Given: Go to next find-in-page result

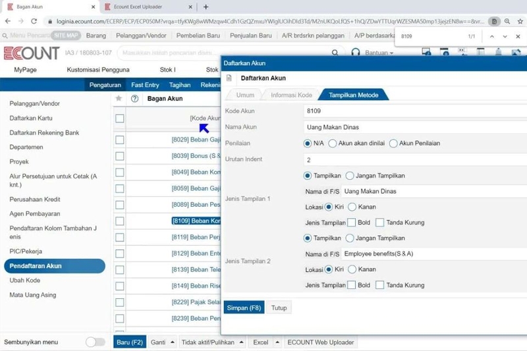Looking at the screenshot, I should tap(505, 36).
